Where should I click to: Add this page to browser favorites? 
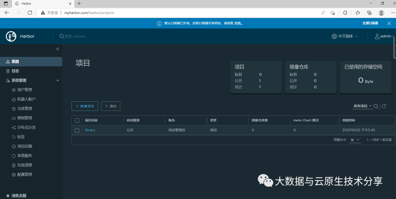(333, 12)
